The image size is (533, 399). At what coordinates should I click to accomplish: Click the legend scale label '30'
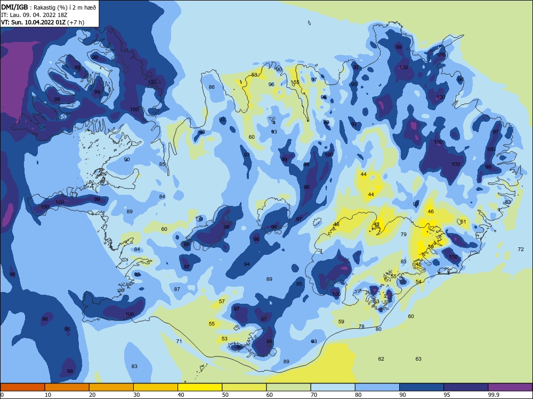(x=136, y=395)
